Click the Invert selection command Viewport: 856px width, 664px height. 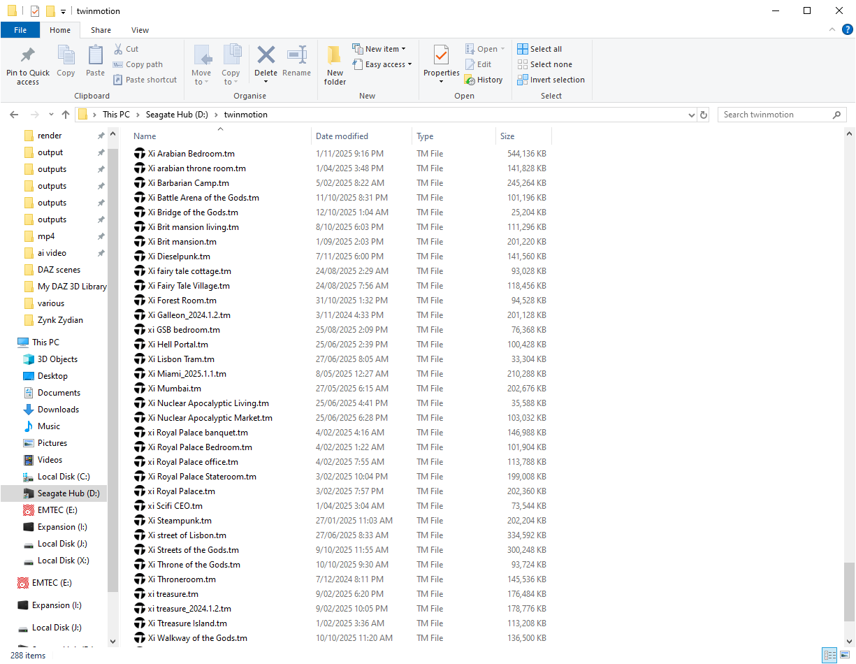tap(551, 80)
